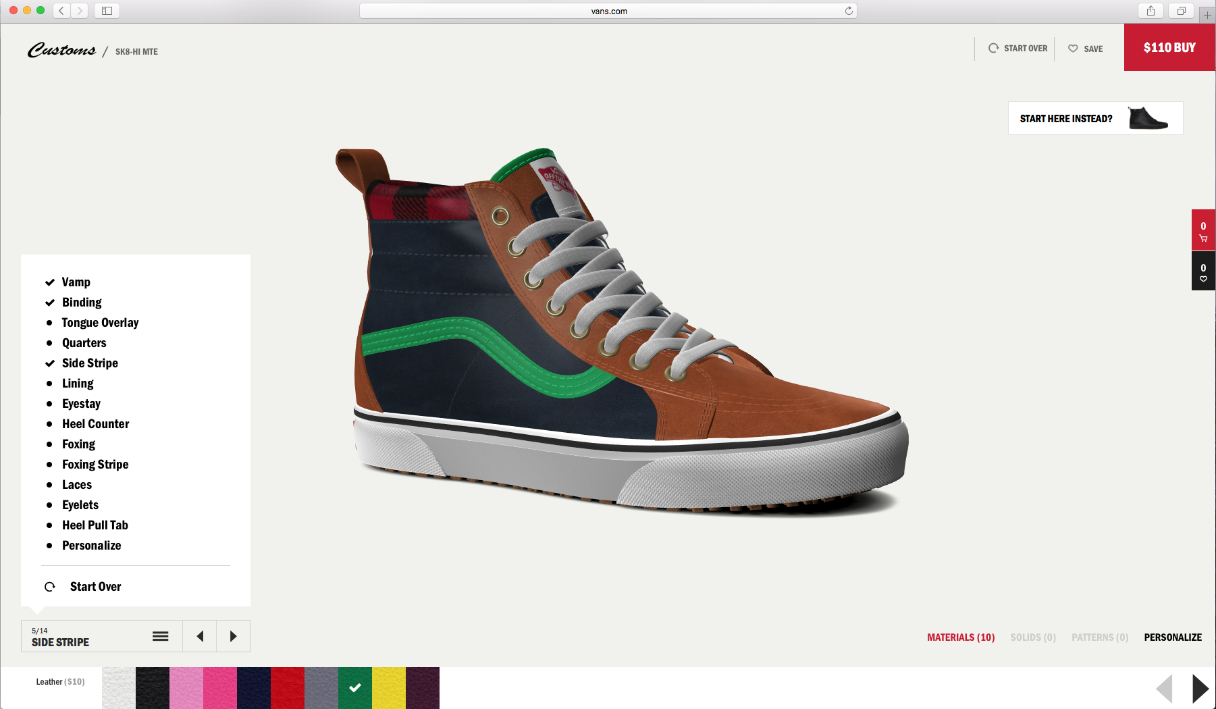This screenshot has height=709, width=1216.
Task: Select Laces in the parts list
Action: [x=77, y=485]
